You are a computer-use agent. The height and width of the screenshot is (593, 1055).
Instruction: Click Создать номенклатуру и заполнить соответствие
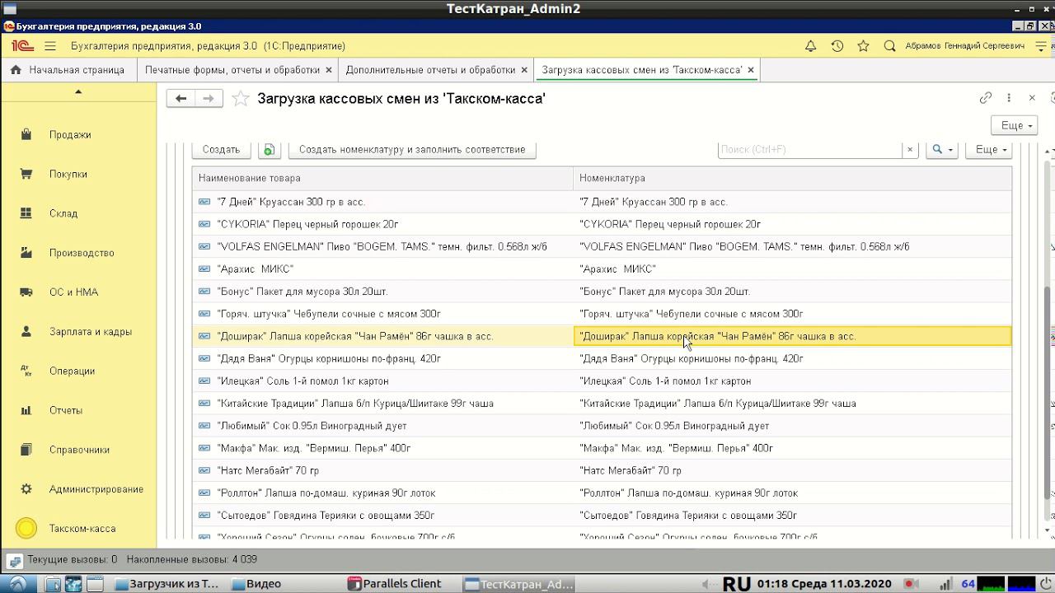tap(412, 150)
